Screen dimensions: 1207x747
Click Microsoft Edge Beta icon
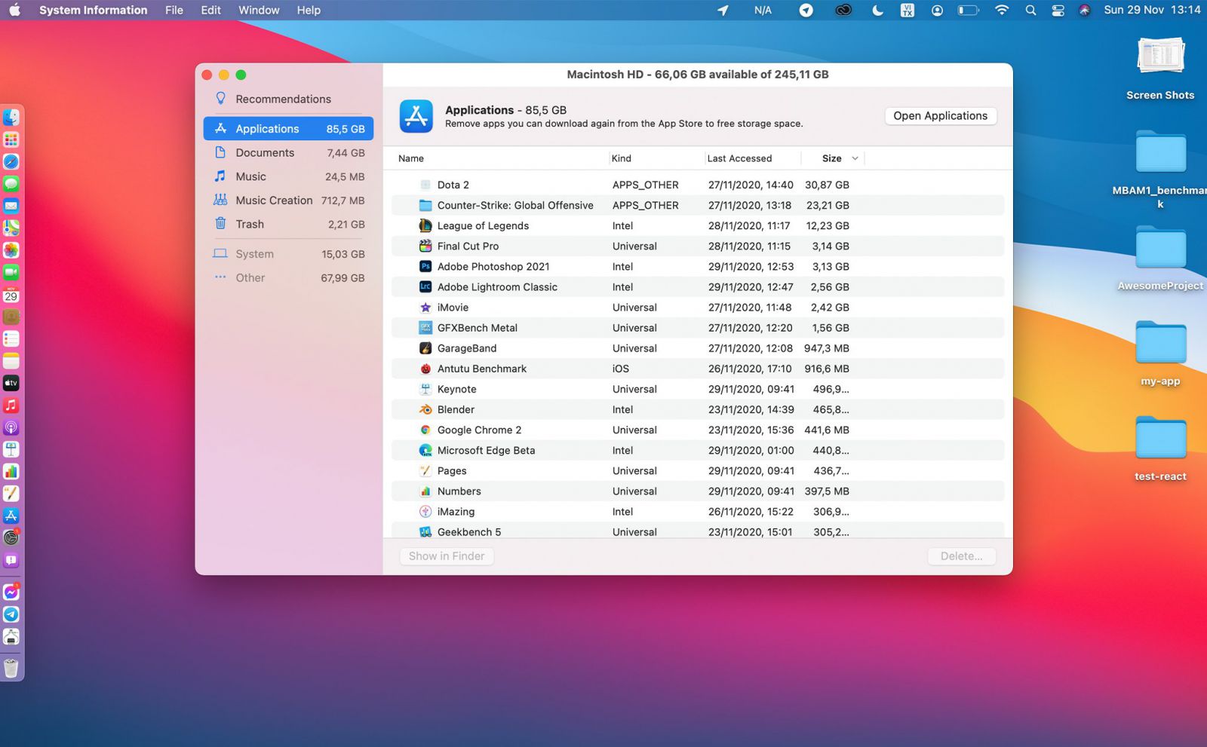point(425,450)
